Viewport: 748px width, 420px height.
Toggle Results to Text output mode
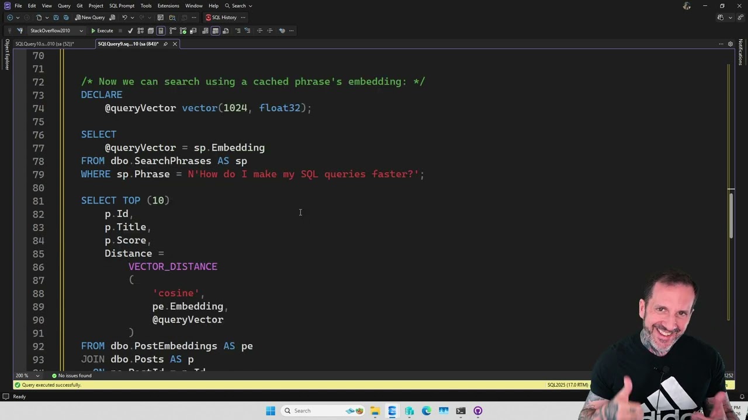tap(205, 31)
